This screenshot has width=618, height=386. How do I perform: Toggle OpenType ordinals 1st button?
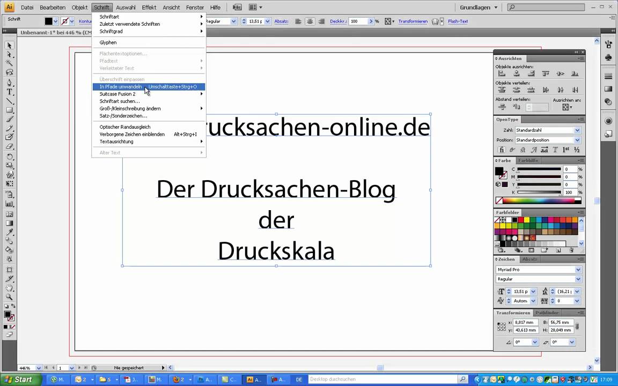coord(566,150)
